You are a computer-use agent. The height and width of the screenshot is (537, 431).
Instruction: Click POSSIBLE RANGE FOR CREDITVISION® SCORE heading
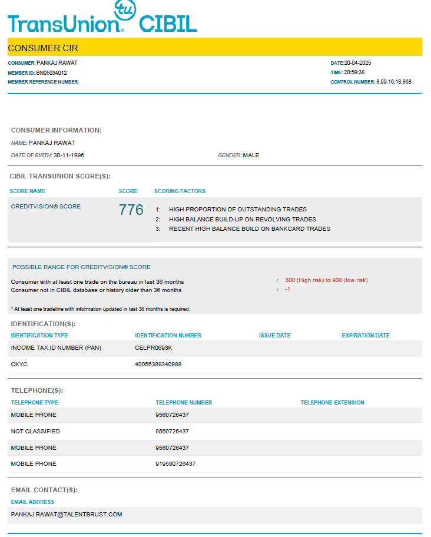coord(81,267)
